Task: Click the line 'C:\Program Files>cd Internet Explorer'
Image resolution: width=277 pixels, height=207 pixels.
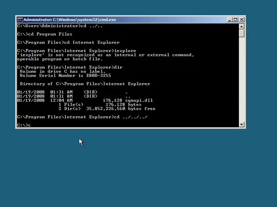Action: coord(68,42)
